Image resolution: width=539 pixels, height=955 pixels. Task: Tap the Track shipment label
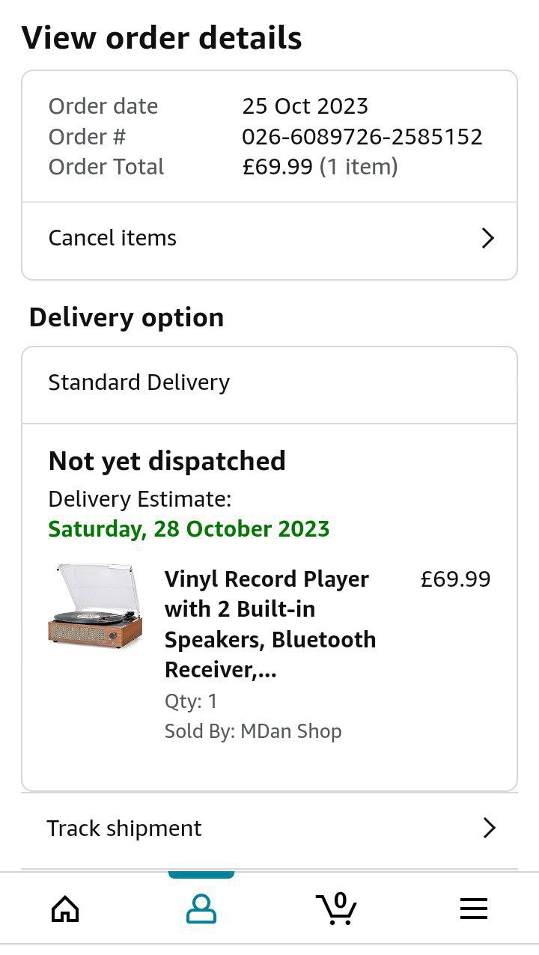point(124,829)
